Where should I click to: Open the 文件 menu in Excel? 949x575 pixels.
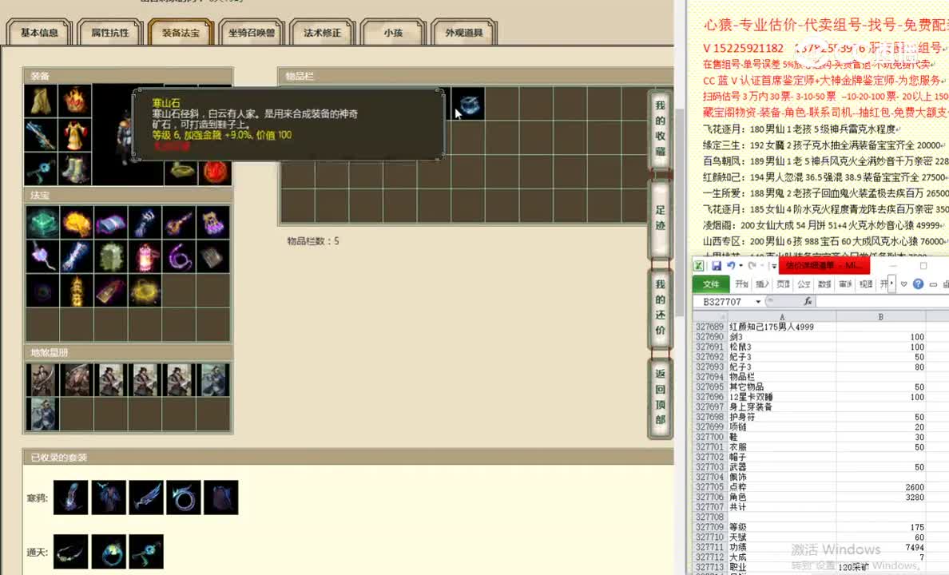point(712,284)
